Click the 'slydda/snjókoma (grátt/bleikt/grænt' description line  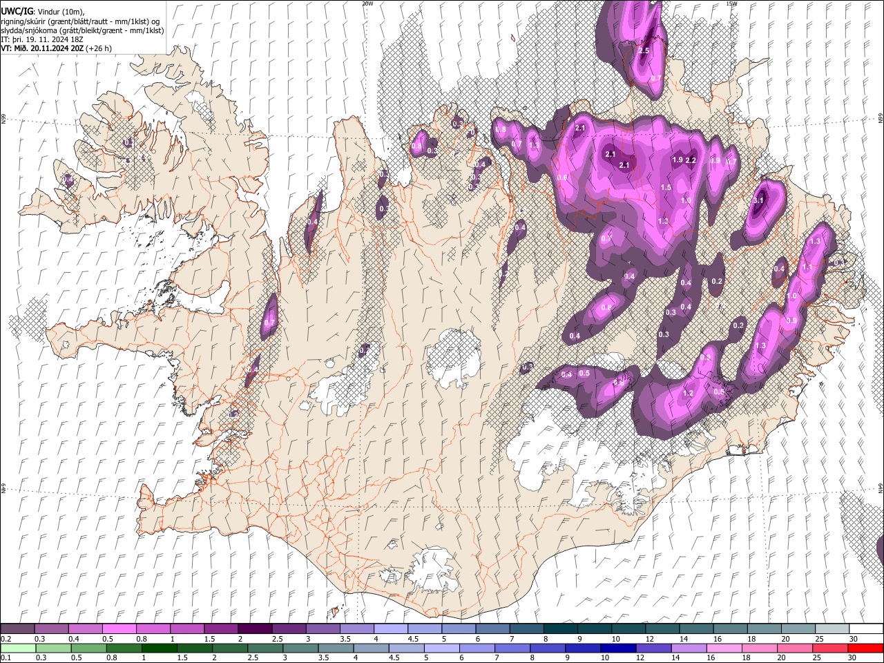click(82, 30)
